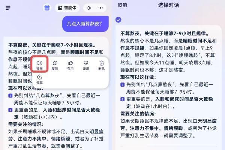Toggle the muted speaker icon in header
Viewport: 225px width, 150px height.
pos(89,8)
